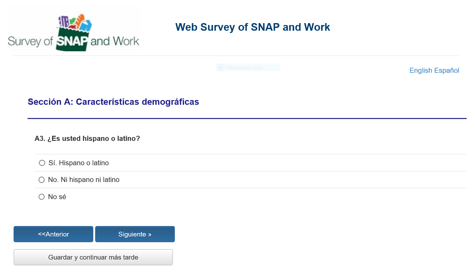The height and width of the screenshot is (270, 472).
Task: Click the 'No. Ni hispano ni latino' label text
Action: 84,180
